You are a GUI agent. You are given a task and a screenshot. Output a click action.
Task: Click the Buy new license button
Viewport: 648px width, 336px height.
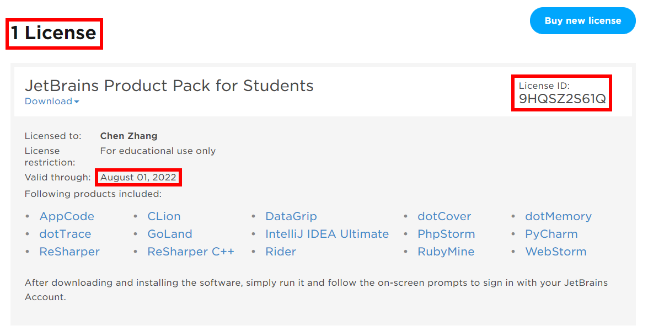tap(582, 20)
